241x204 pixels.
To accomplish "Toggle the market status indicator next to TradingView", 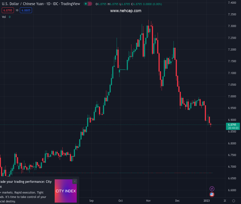I will coord(88,4).
